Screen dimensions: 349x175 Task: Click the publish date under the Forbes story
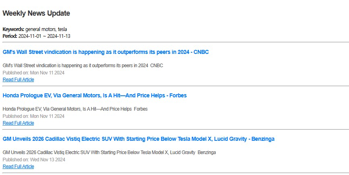point(33,116)
